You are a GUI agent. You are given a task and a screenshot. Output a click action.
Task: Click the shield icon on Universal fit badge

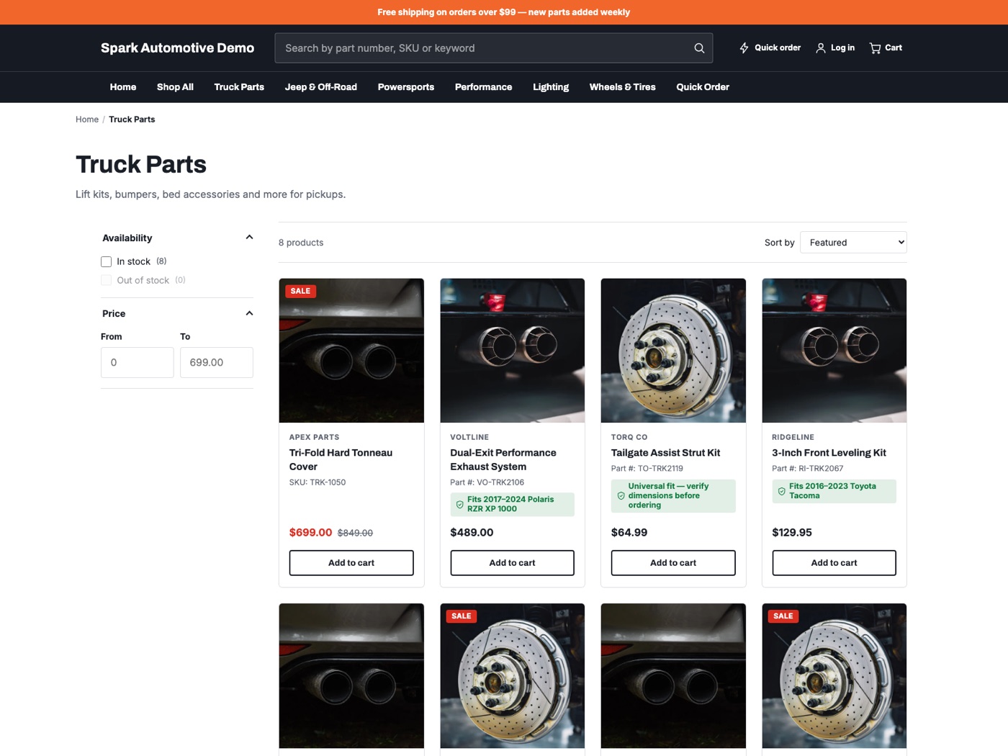pos(621,495)
